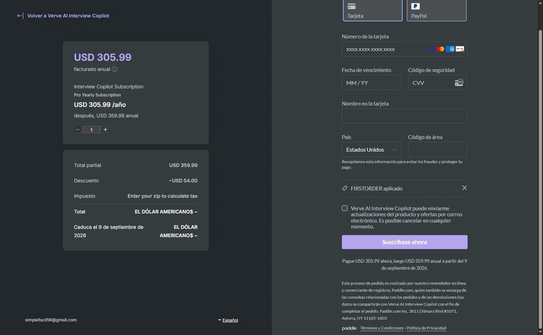The image size is (543, 335).
Task: Click the CVV card hint icon
Action: (459, 83)
